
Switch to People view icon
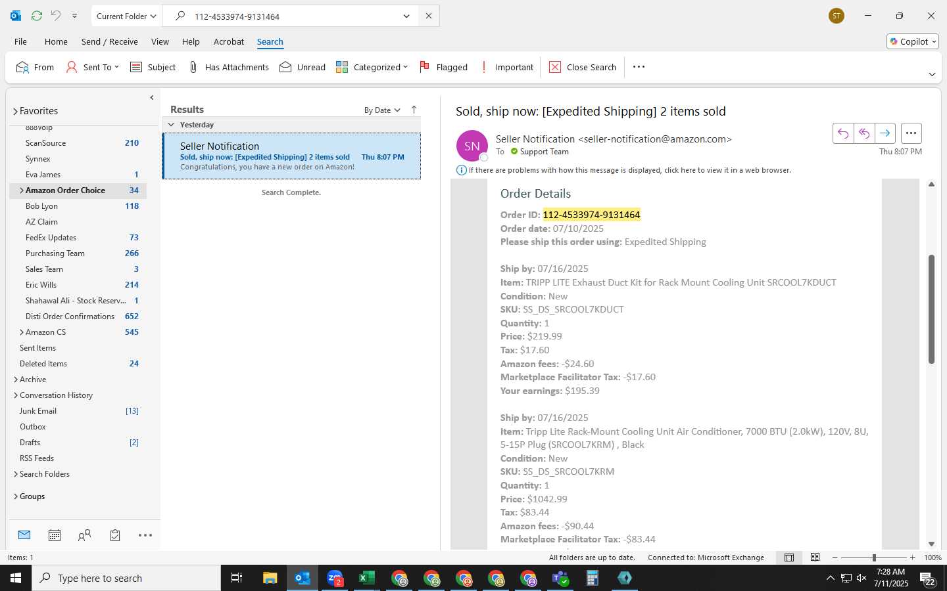pos(84,535)
